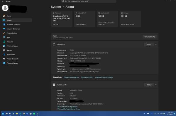Image resolution: width=176 pixels, height=116 pixels.
Task: Collapse the Device info section
Action: pyautogui.click(x=156, y=45)
